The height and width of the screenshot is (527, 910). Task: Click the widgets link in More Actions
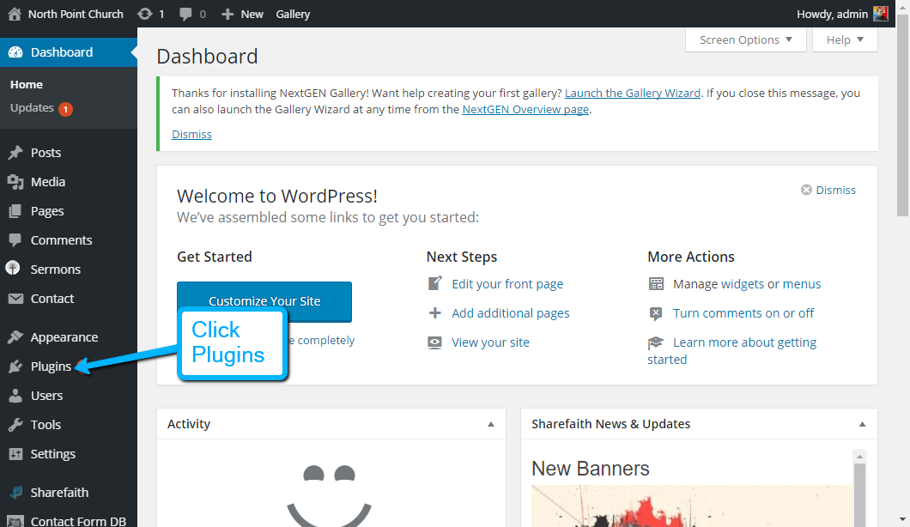743,284
